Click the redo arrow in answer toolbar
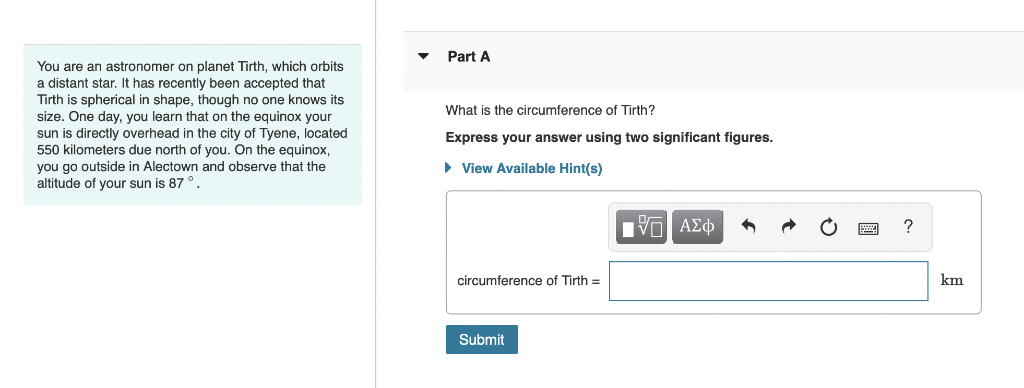Screen dimensions: 1024x388 788,226
